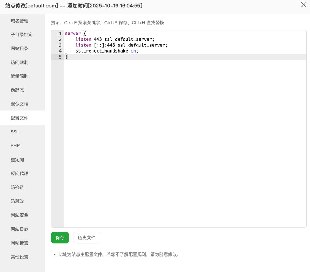Image resolution: width=310 pixels, height=272 pixels.
Task: Open the 伪静态 configuration
Action: (18, 90)
